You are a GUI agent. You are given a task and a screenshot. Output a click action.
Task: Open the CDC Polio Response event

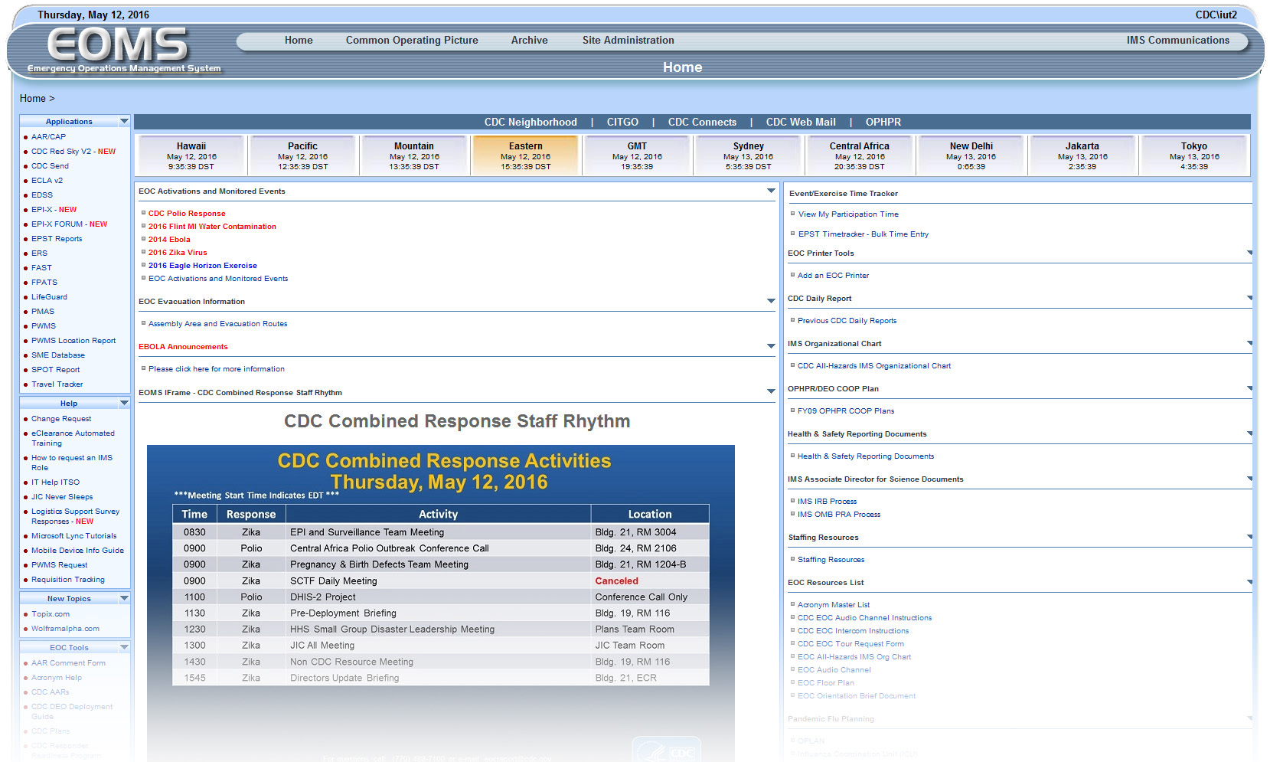tap(187, 214)
